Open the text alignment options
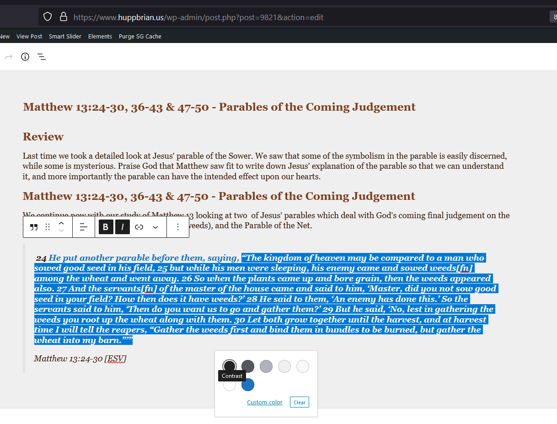Viewport: 557px width, 424px height. 84,227
